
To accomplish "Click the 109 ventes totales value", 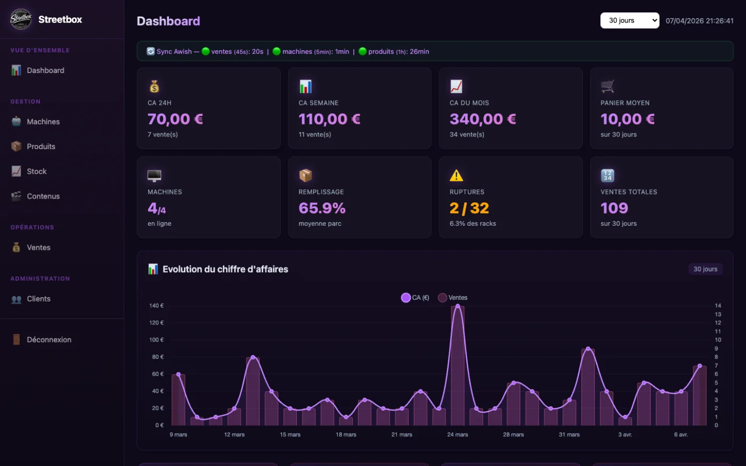I will point(614,208).
